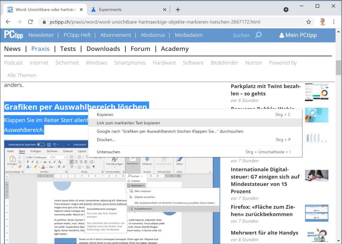Open Mein PCtipp user account
The image size is (342, 244).
[x=298, y=35]
